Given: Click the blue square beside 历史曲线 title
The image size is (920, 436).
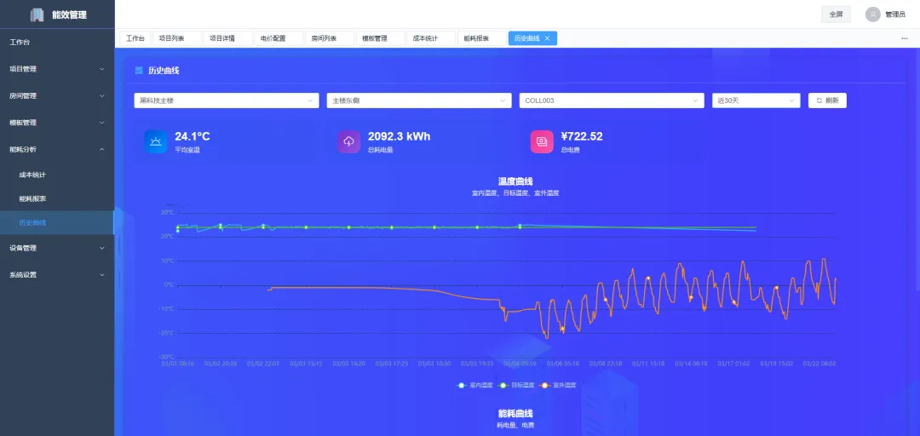Looking at the screenshot, I should click(139, 71).
